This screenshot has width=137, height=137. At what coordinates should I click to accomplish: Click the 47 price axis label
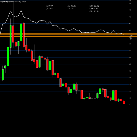tap(130, 51)
